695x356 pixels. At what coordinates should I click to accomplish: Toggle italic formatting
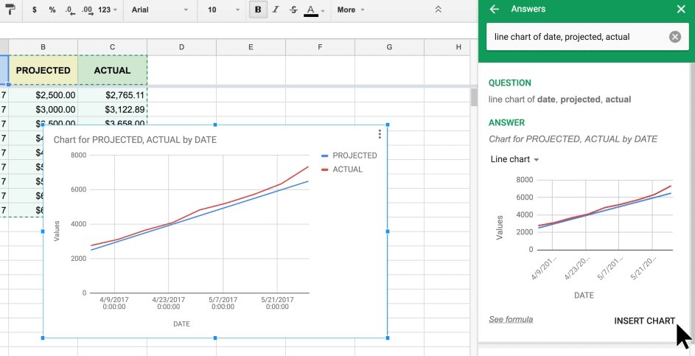276,10
